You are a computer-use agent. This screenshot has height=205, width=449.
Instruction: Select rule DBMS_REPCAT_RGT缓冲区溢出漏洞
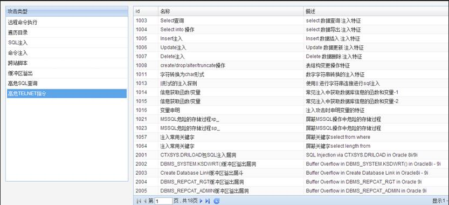coord(291,182)
